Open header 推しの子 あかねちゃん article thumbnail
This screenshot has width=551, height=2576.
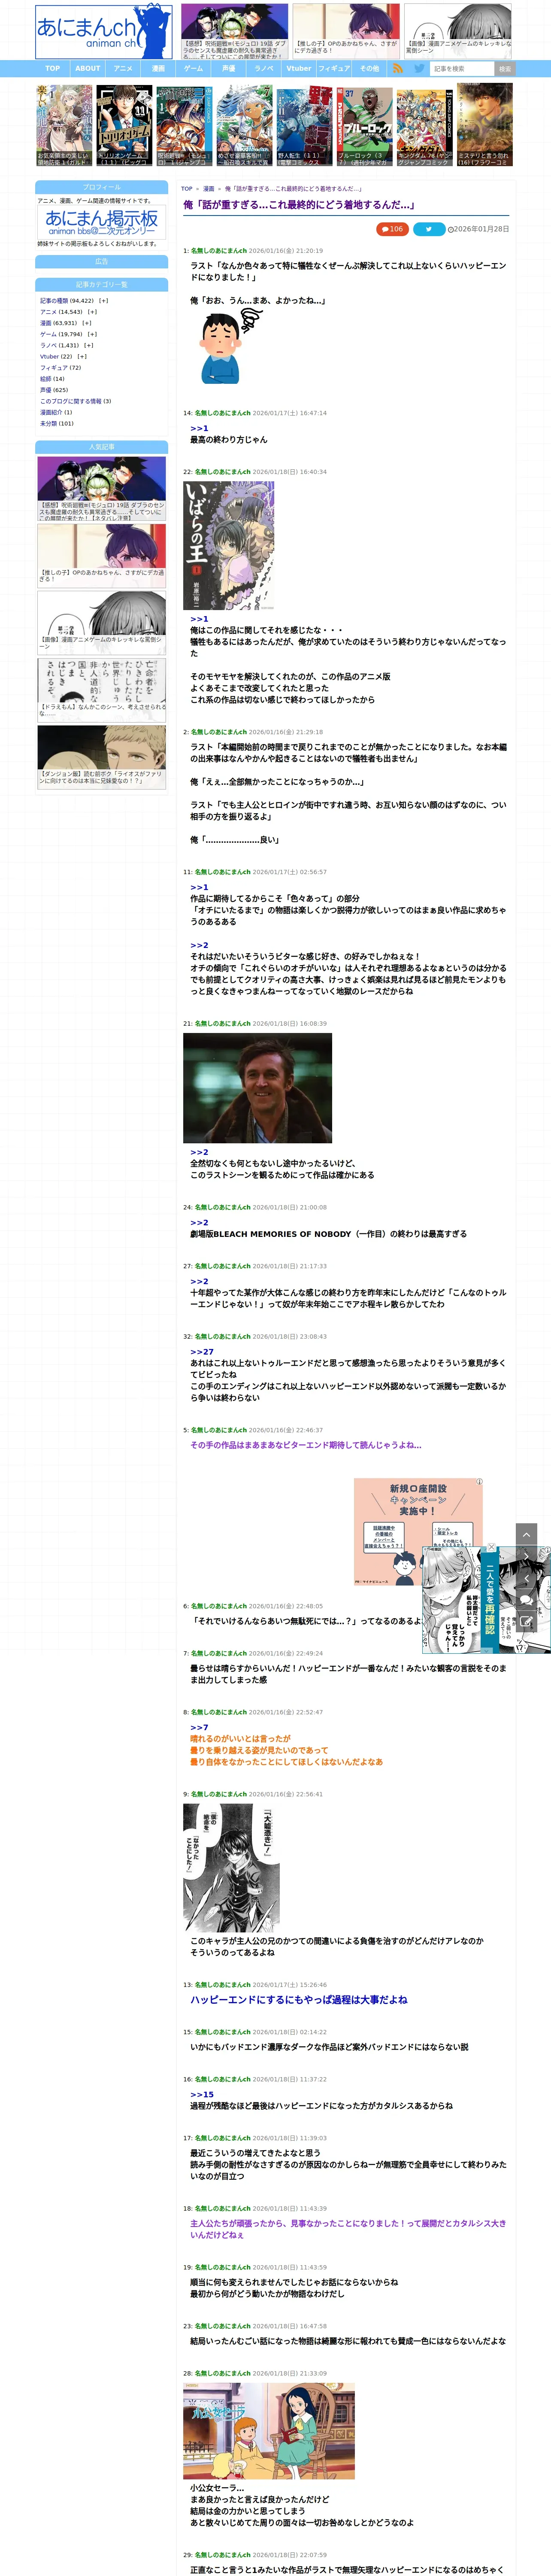tap(346, 30)
